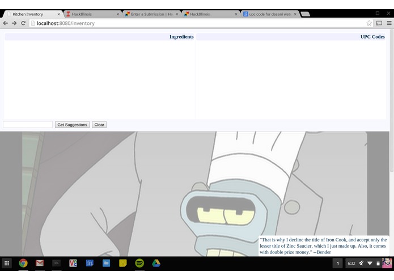Open the yellow notes app on the shelf

click(x=123, y=263)
